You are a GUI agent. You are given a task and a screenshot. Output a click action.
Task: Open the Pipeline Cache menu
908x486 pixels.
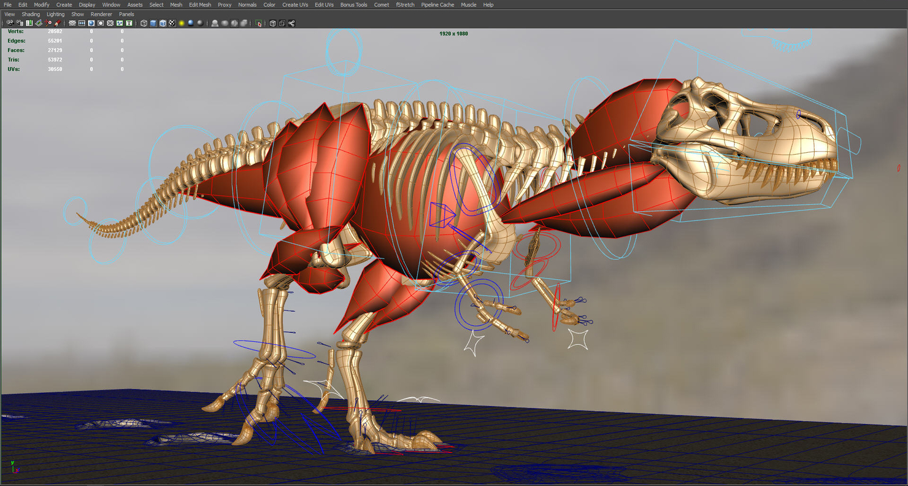click(x=437, y=5)
